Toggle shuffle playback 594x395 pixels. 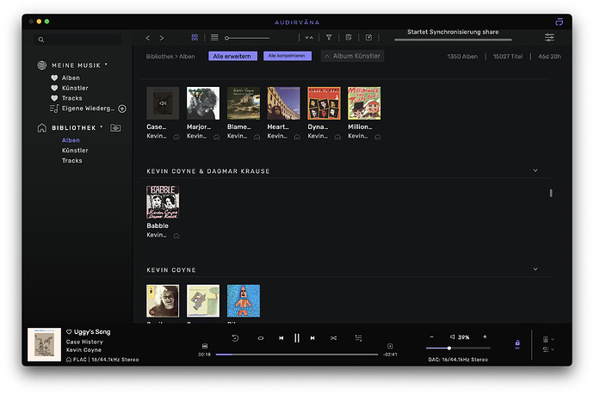(x=333, y=338)
